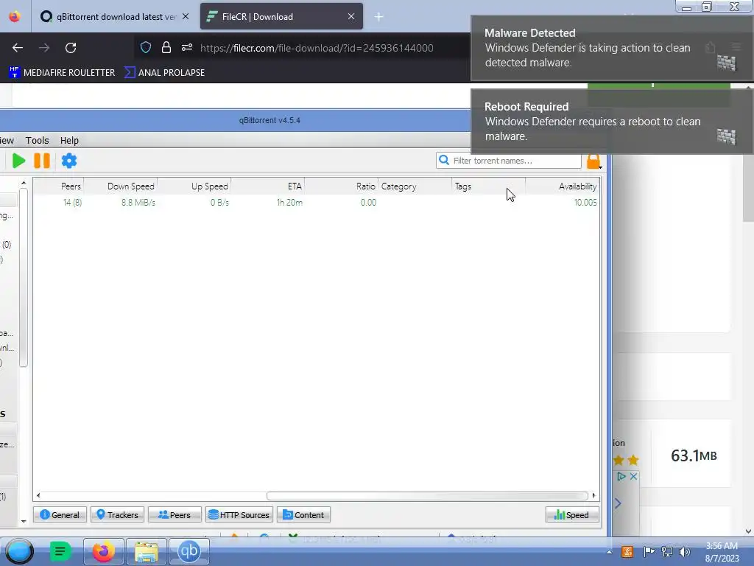Viewport: 754px width, 566px height.
Task: Click the Action Center flag icon
Action: coord(649,551)
